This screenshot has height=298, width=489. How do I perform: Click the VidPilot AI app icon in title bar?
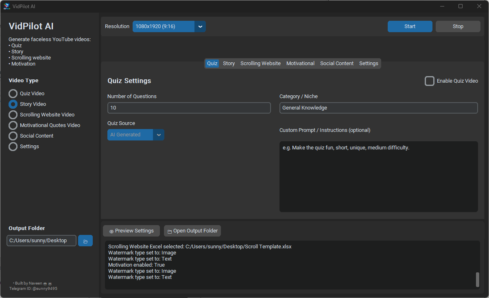point(7,6)
